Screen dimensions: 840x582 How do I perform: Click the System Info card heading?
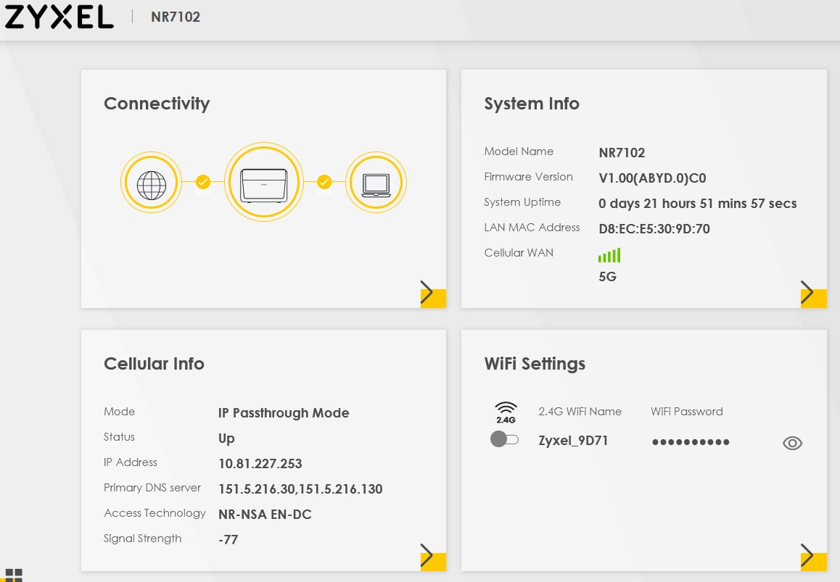(532, 104)
